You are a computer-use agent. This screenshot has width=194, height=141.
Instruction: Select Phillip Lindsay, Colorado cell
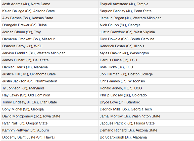point(123,95)
